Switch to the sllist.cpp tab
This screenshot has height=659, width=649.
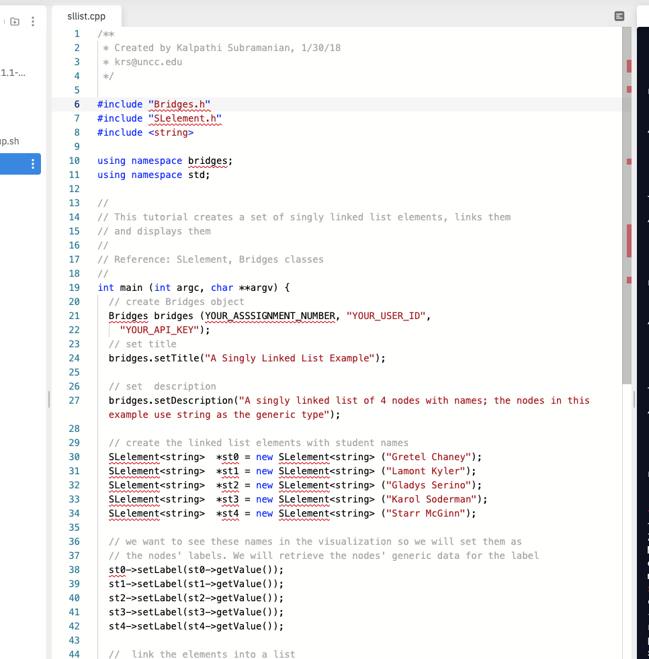click(x=85, y=15)
